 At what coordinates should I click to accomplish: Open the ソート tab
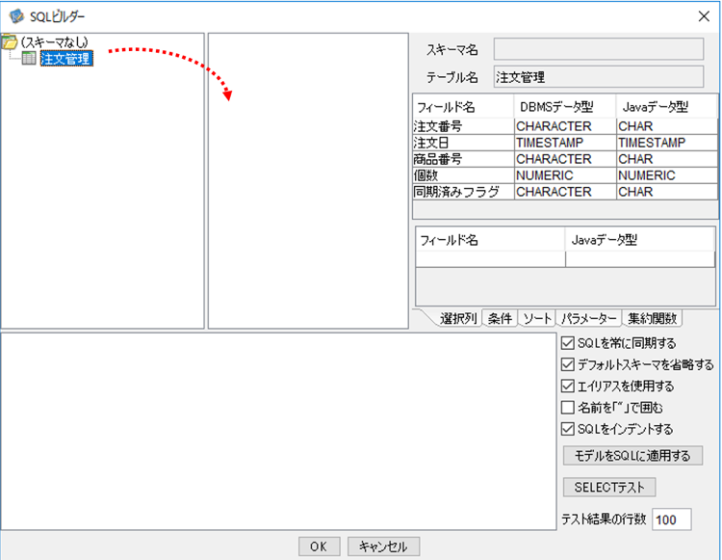pos(537,318)
